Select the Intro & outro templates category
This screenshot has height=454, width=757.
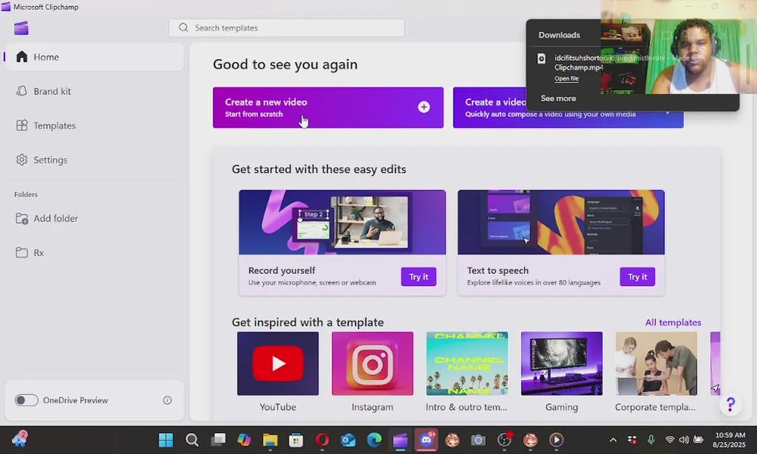467,364
